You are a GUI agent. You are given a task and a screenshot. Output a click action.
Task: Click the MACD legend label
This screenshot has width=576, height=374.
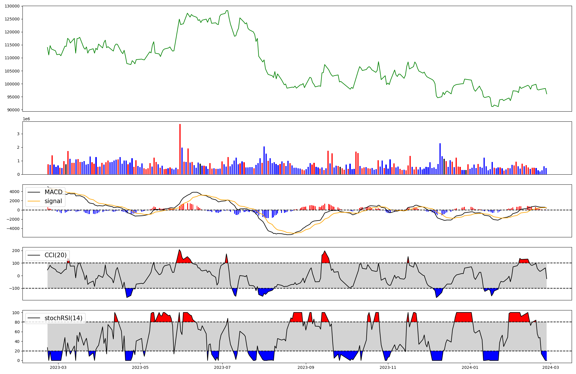(x=53, y=192)
